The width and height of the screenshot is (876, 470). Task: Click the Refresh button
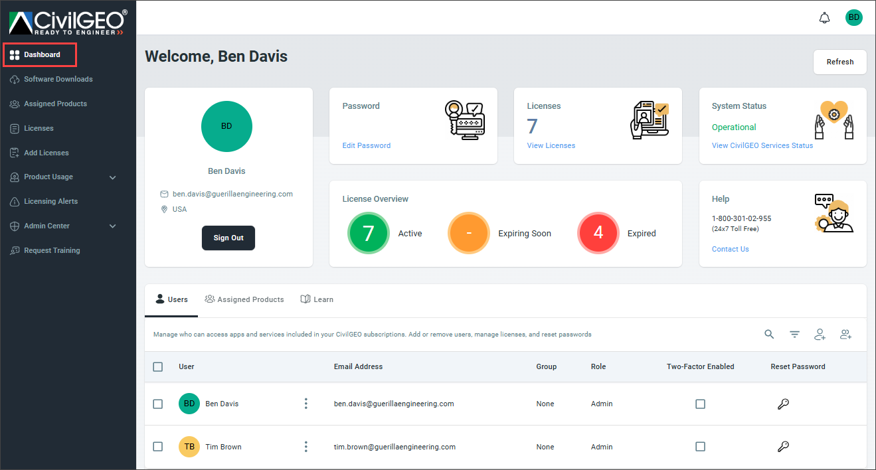(840, 62)
